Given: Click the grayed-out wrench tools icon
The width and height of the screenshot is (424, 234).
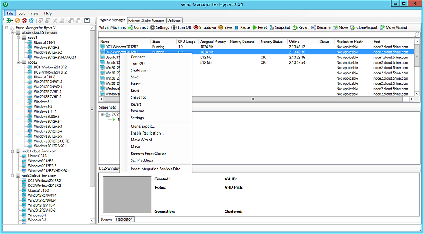Looking at the screenshot, I should 55,20.
